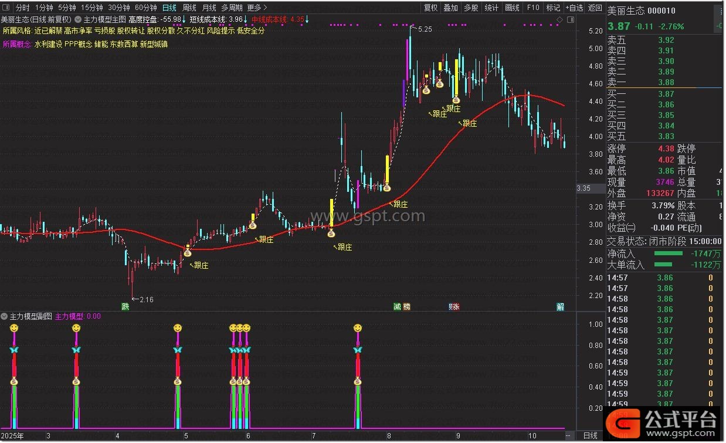726x443 pixels.
Task: Switch to the 60分钟 period tab
Action: click(145, 8)
